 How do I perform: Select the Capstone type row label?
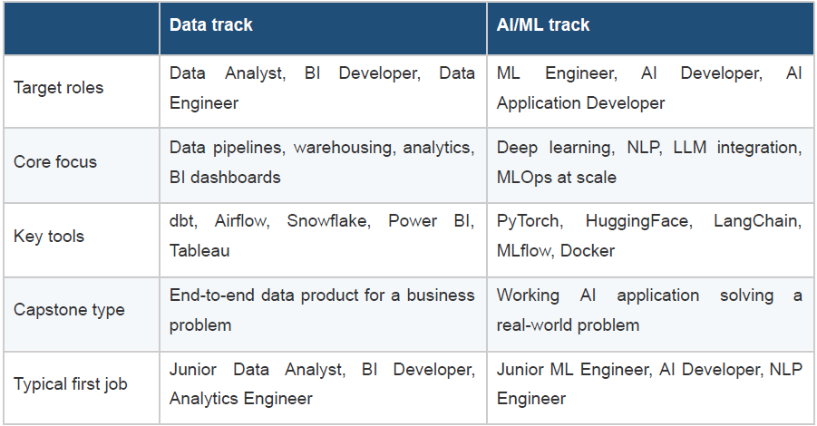(69, 310)
